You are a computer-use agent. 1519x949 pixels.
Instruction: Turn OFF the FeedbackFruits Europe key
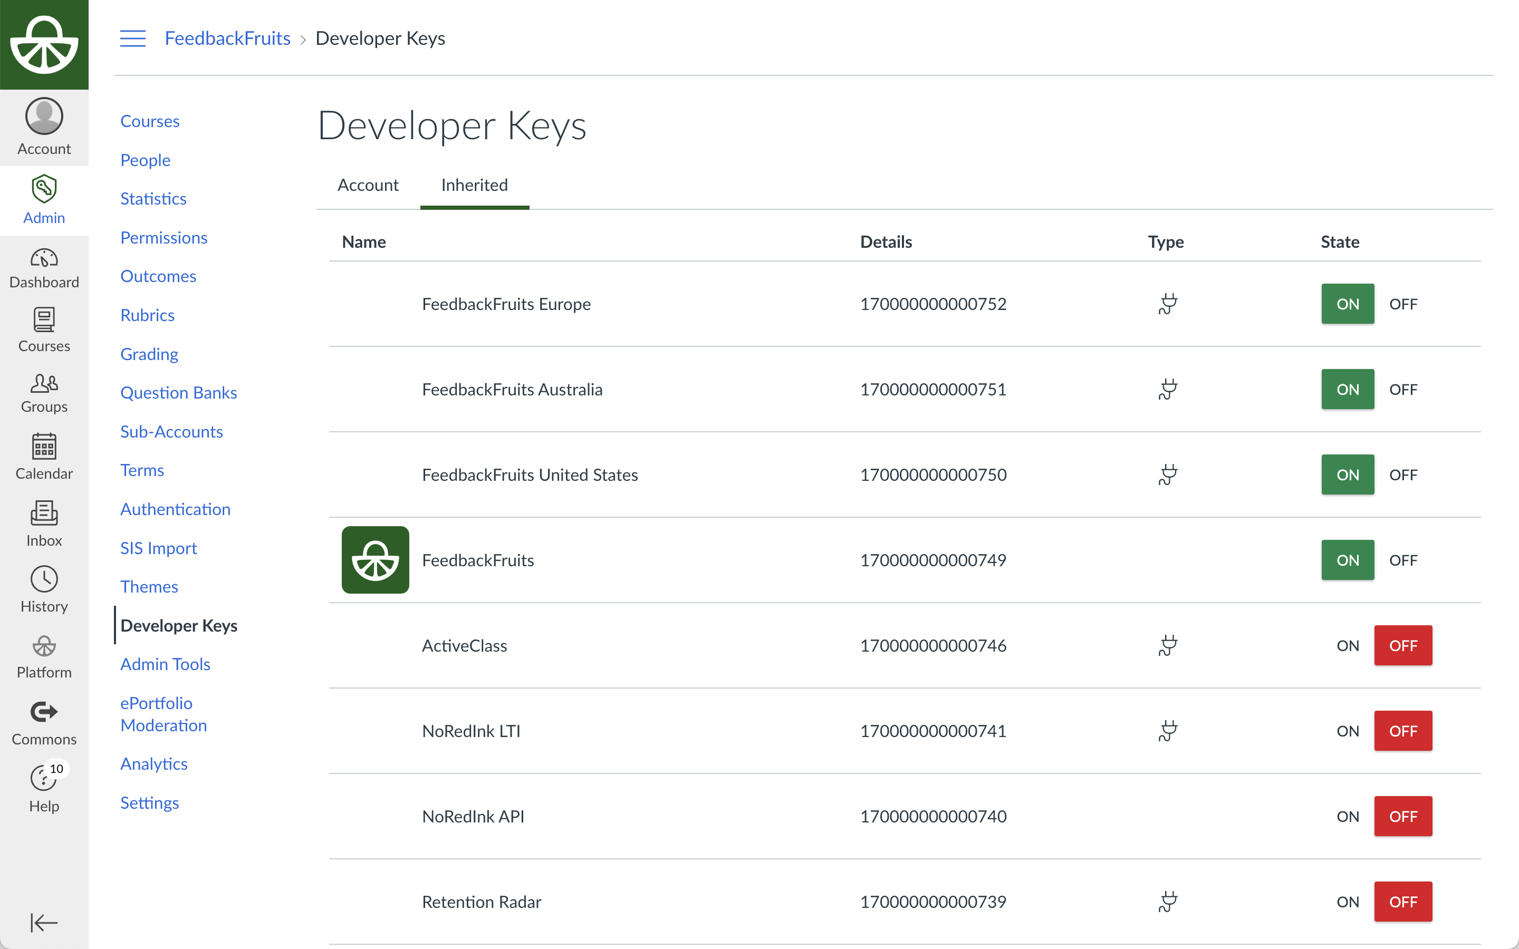pyautogui.click(x=1403, y=304)
